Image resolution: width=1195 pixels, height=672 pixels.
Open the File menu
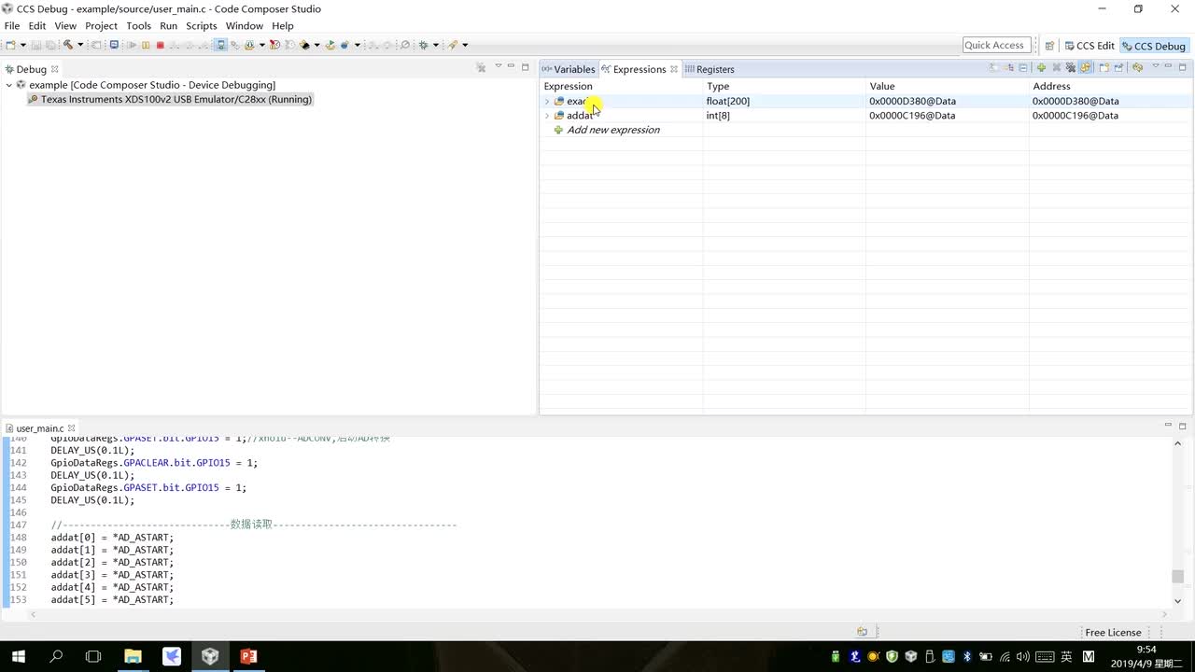(12, 25)
